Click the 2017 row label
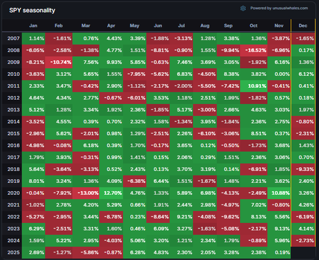This screenshot has width=319, height=260. [13, 157]
